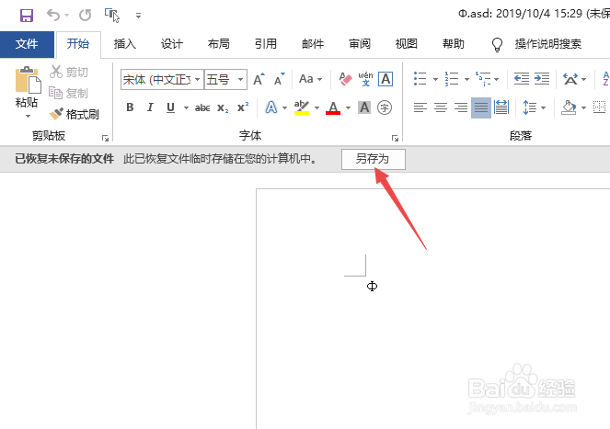Viewport: 610px width, 429px height.
Task: Click enclosed character 字 icon
Action: click(x=385, y=107)
